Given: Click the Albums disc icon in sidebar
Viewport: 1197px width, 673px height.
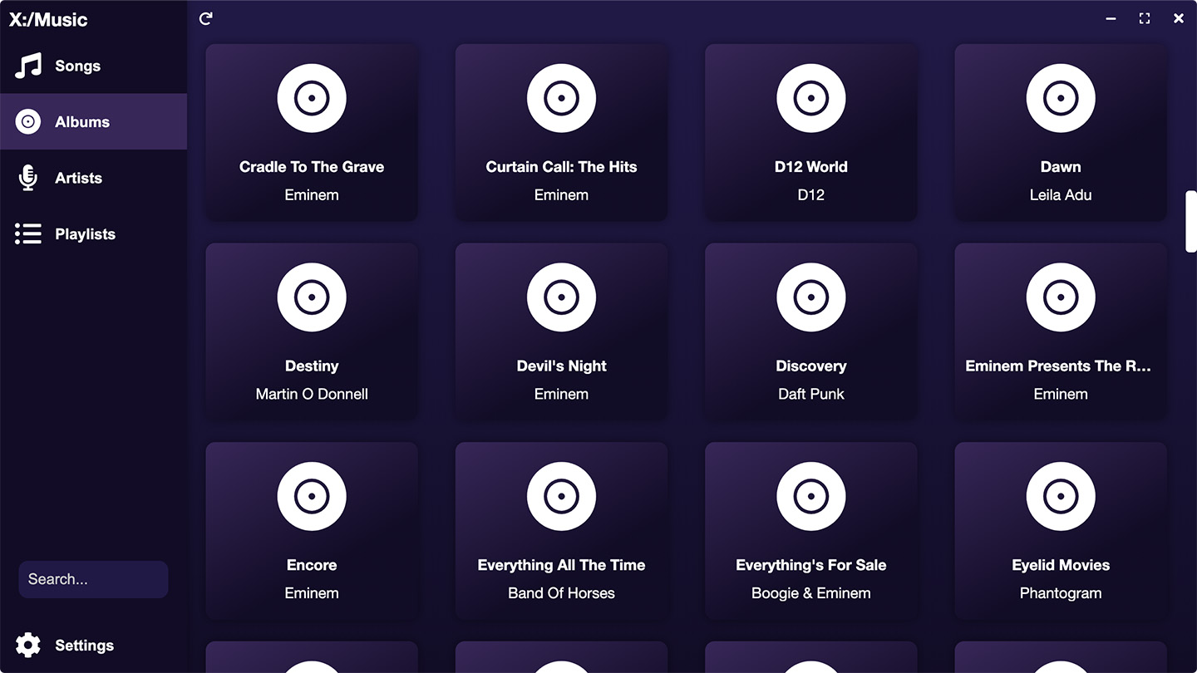Looking at the screenshot, I should [28, 122].
